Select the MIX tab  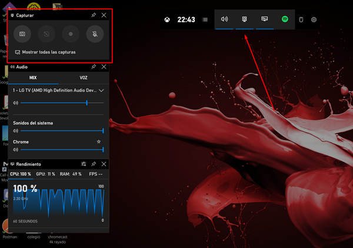34,78
